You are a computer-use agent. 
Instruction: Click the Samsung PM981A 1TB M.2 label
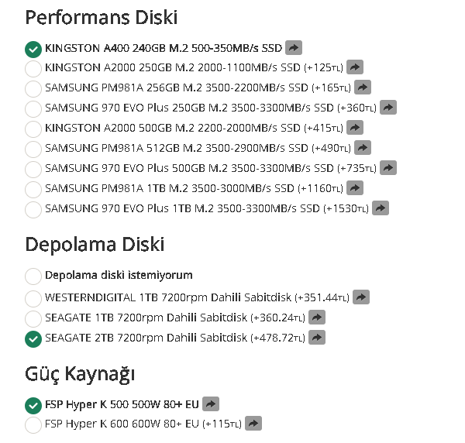pyautogui.click(x=169, y=188)
